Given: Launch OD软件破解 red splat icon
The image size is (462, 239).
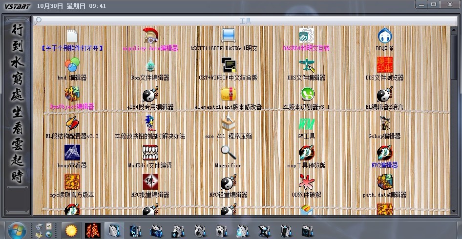Looking at the screenshot, I should point(307,182).
